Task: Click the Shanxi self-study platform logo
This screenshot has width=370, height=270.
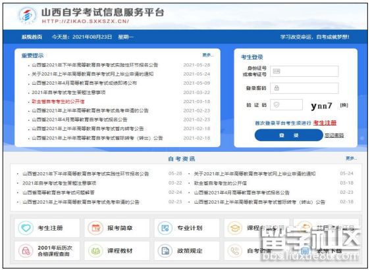Action: (x=28, y=15)
